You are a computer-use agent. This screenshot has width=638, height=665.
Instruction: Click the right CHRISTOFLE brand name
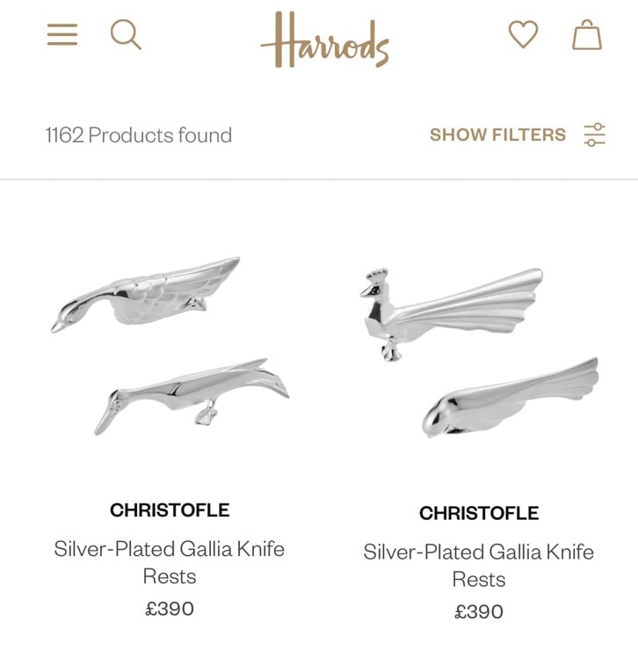(x=479, y=513)
